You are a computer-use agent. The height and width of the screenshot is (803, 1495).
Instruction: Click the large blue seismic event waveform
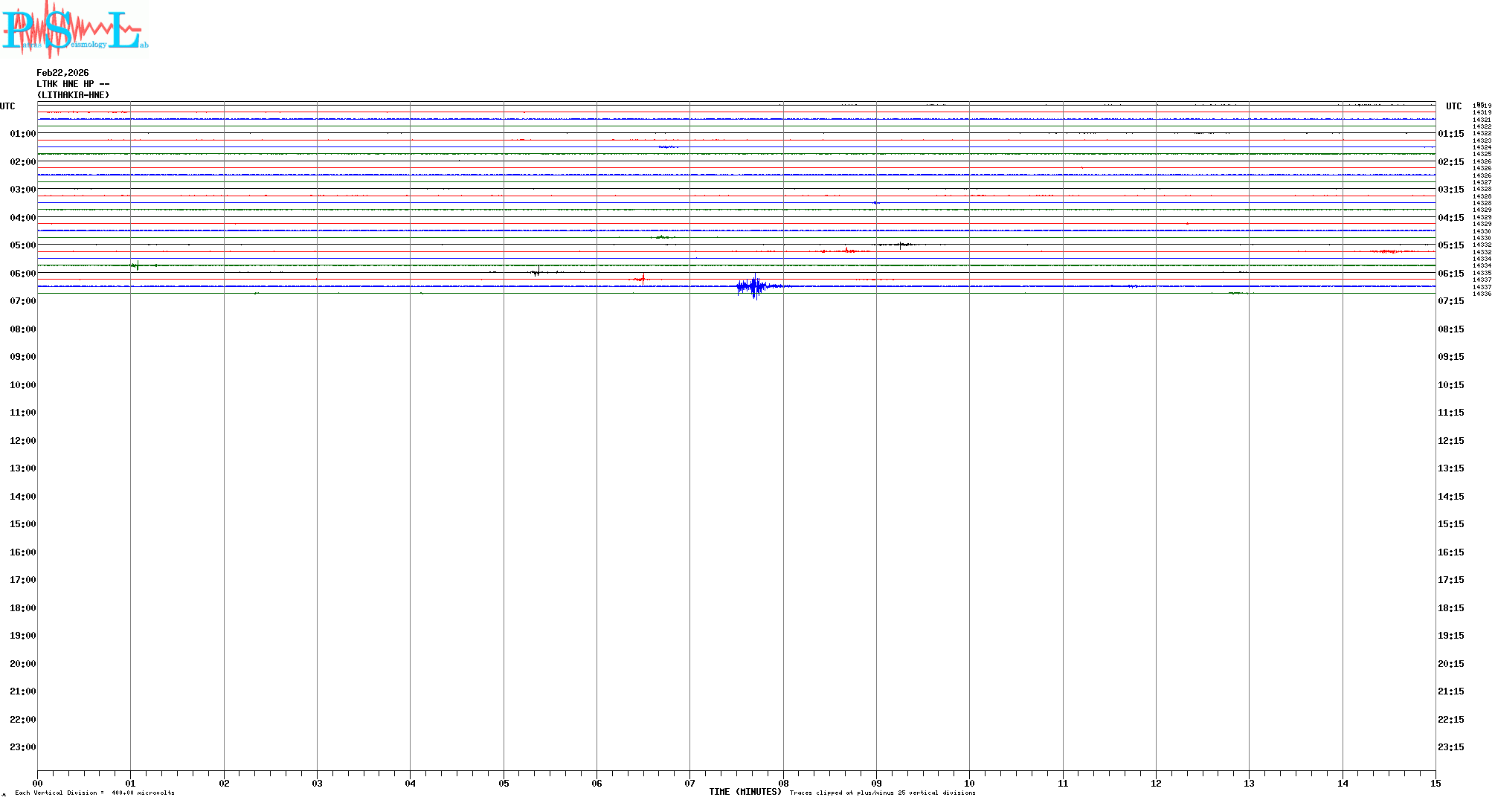[755, 286]
